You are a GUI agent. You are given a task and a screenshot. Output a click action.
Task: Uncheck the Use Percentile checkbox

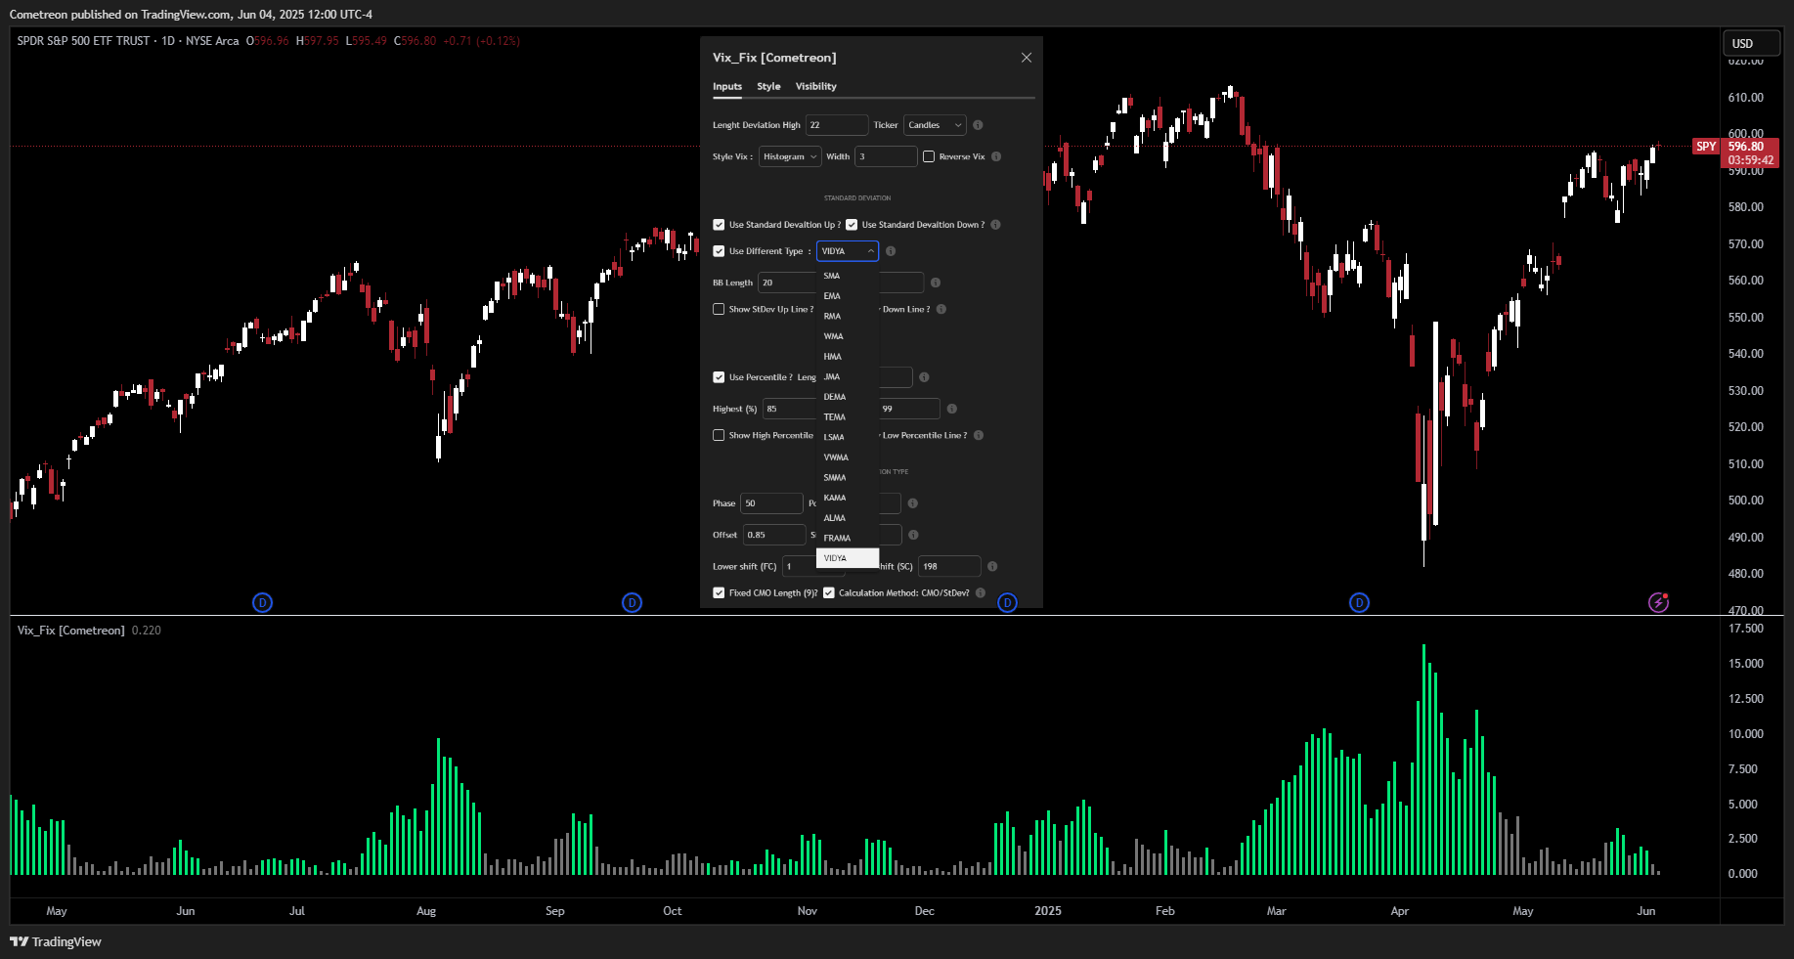[x=719, y=377]
